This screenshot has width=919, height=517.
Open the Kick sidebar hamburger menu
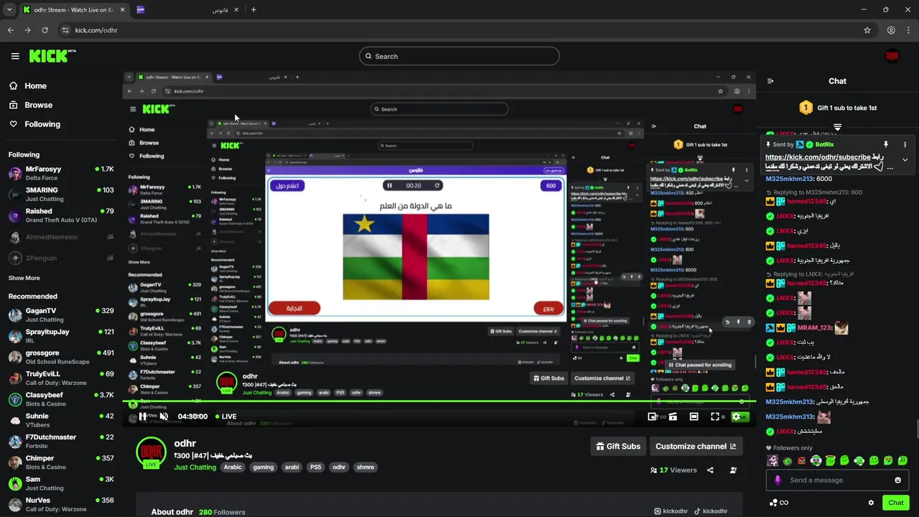point(15,56)
